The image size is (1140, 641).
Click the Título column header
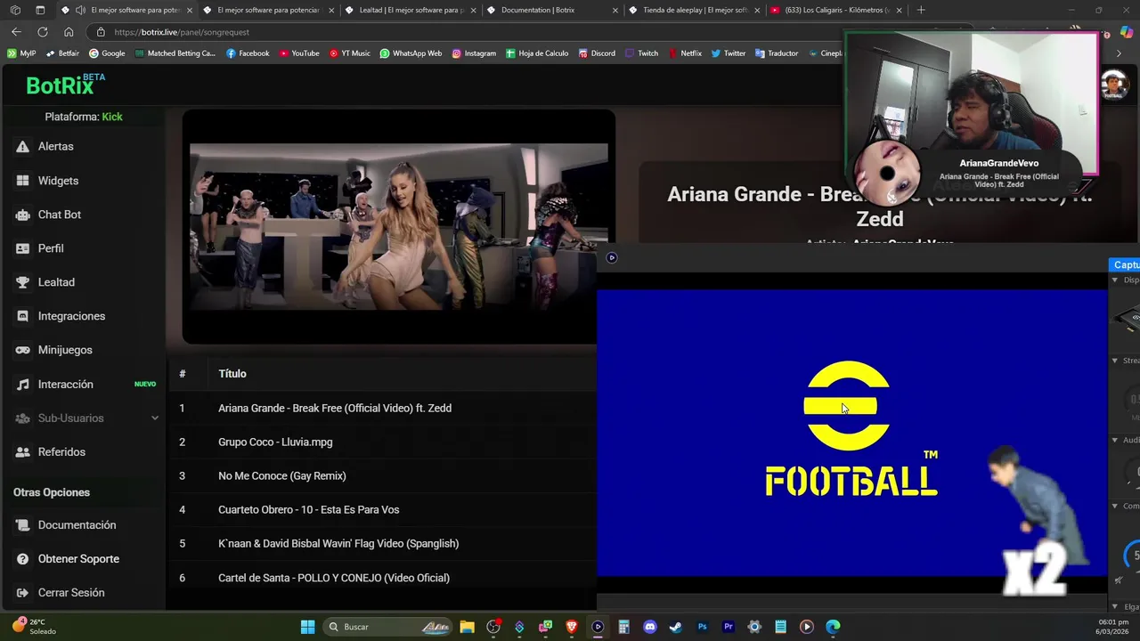tap(232, 374)
